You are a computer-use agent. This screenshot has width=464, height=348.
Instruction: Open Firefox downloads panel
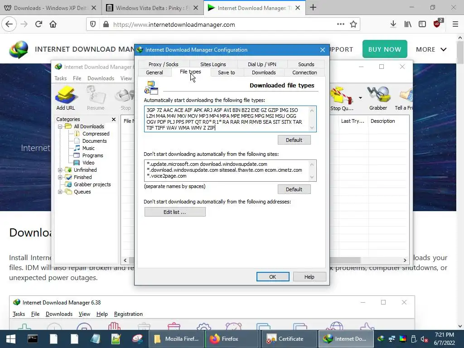(393, 24)
